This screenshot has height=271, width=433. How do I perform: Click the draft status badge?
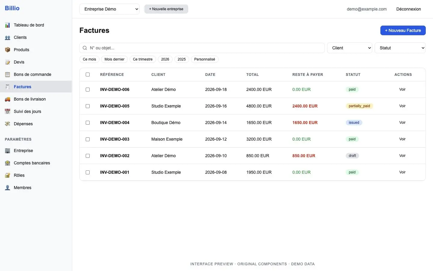(352, 156)
